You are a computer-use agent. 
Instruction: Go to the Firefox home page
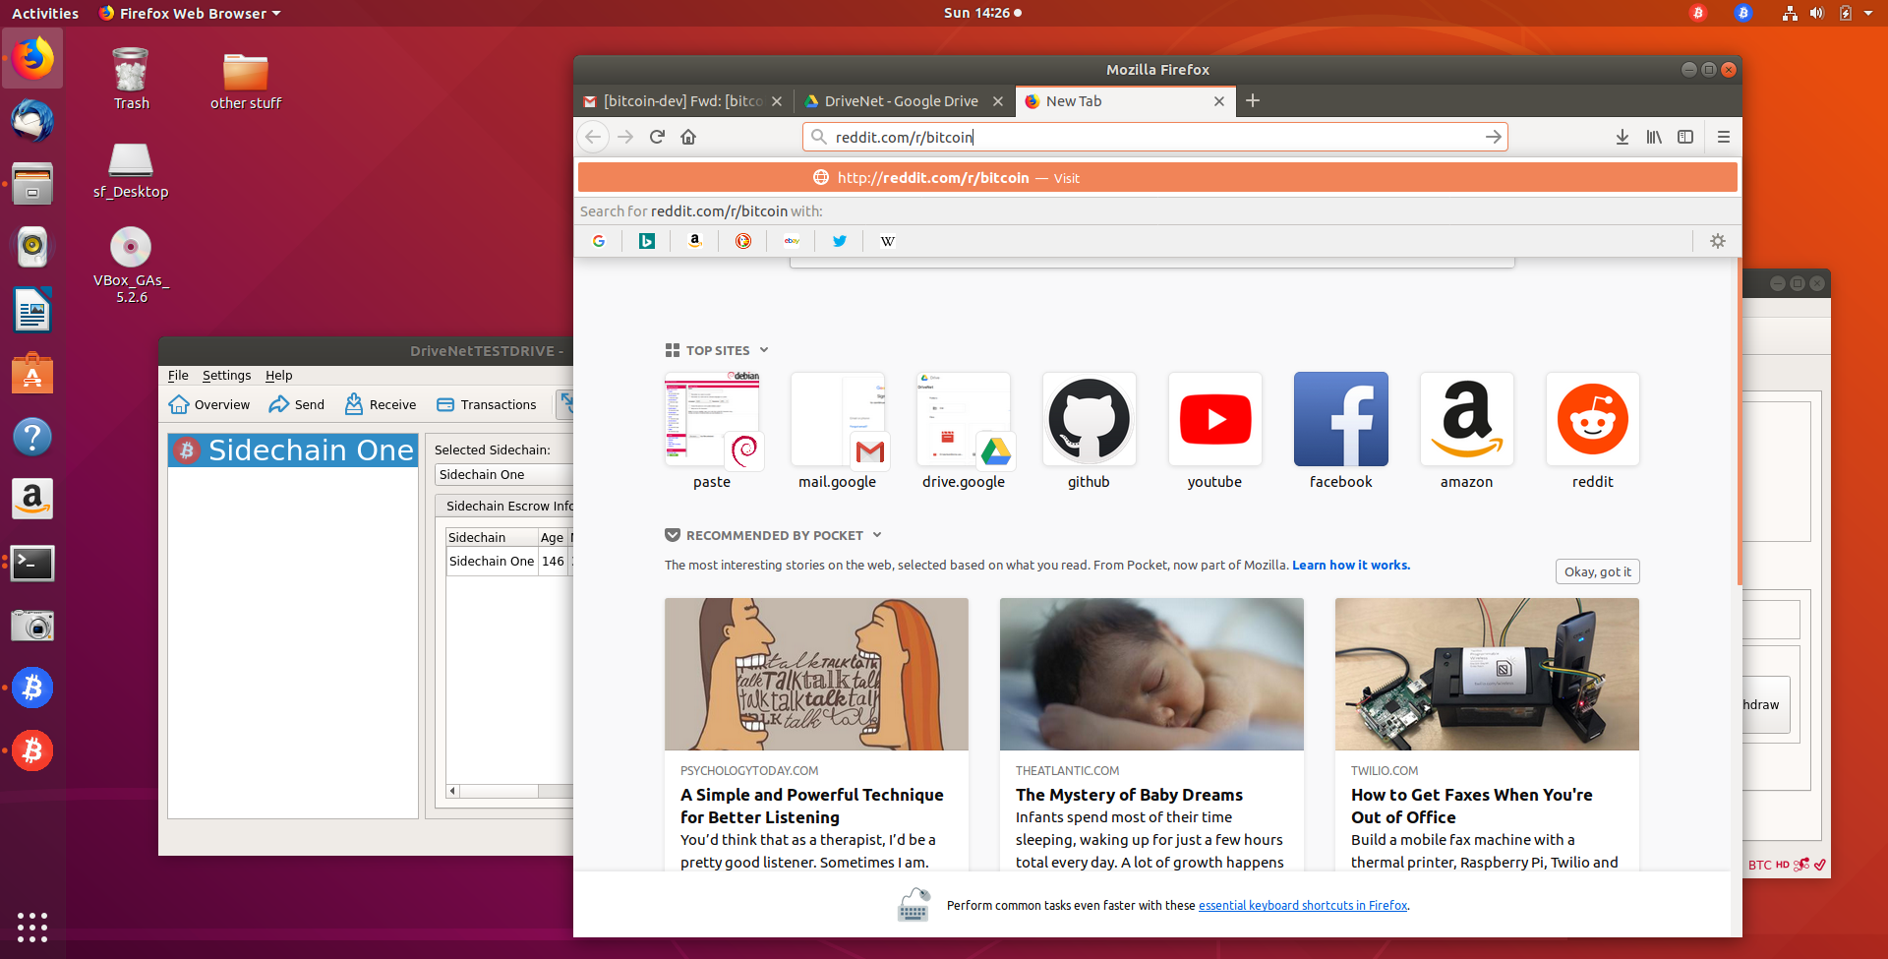click(688, 137)
